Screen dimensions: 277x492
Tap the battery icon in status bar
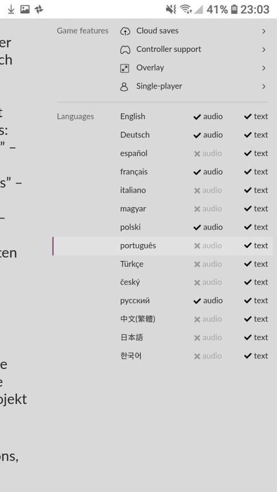coord(234,10)
